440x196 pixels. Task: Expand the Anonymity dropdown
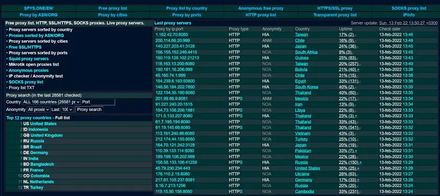[39, 110]
